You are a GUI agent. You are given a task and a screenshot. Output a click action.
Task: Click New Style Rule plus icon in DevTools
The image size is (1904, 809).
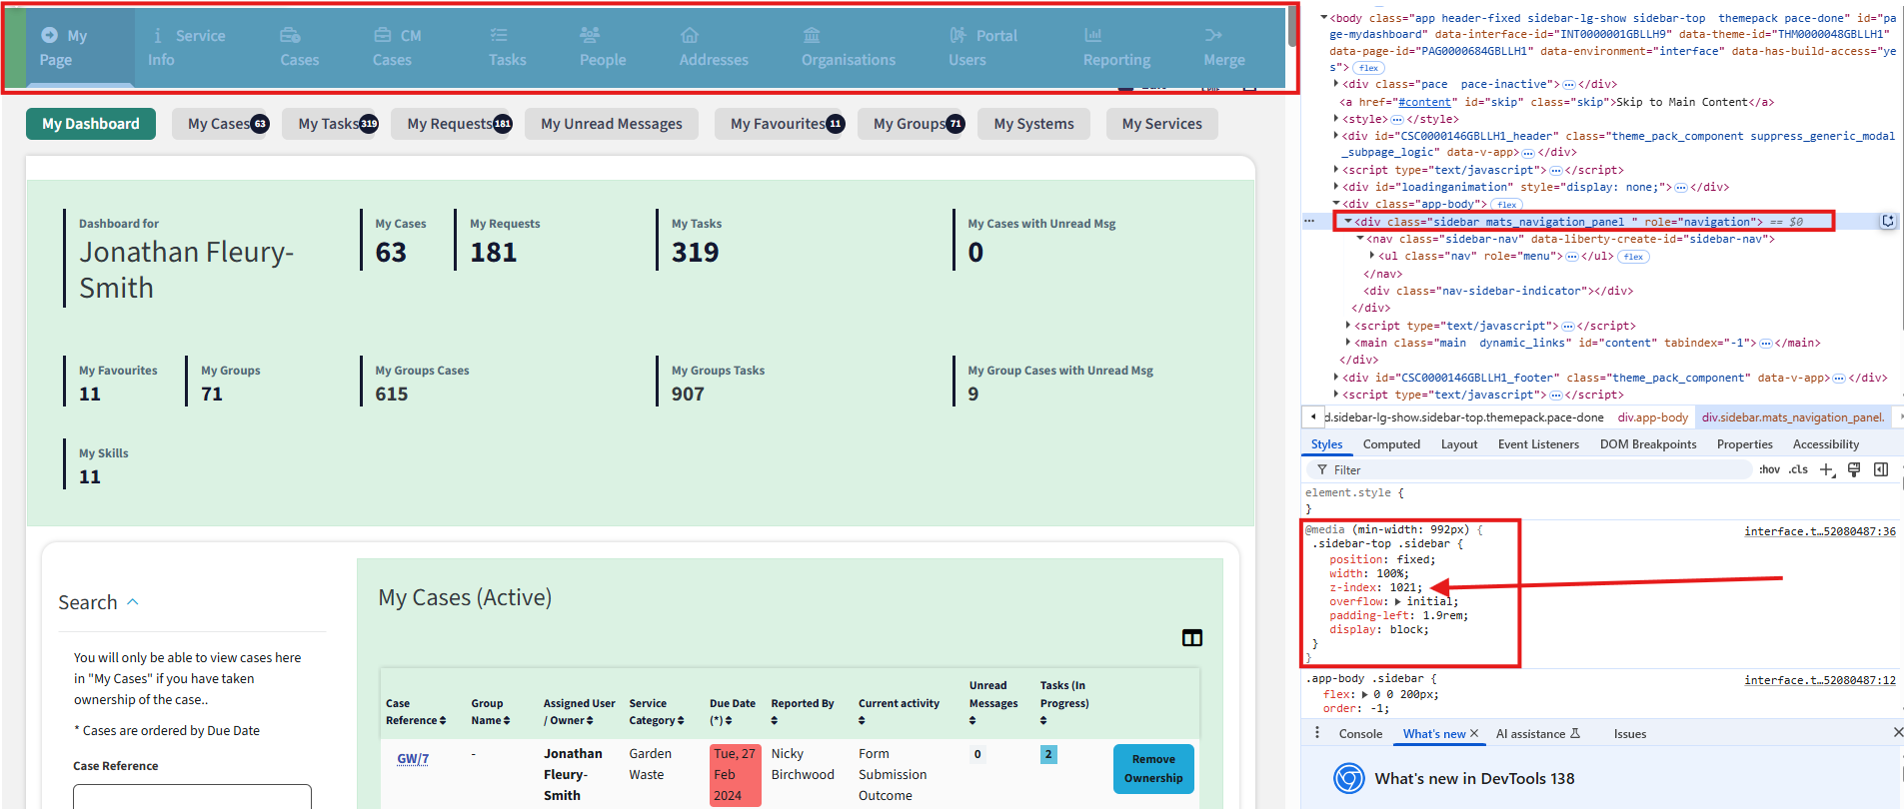point(1827,469)
